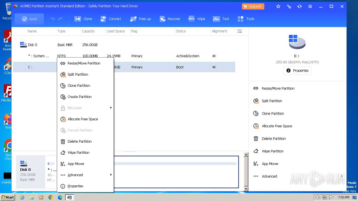The image size is (358, 201).
Task: Open the column settings icon beside Alignment
Action: [x=239, y=31]
